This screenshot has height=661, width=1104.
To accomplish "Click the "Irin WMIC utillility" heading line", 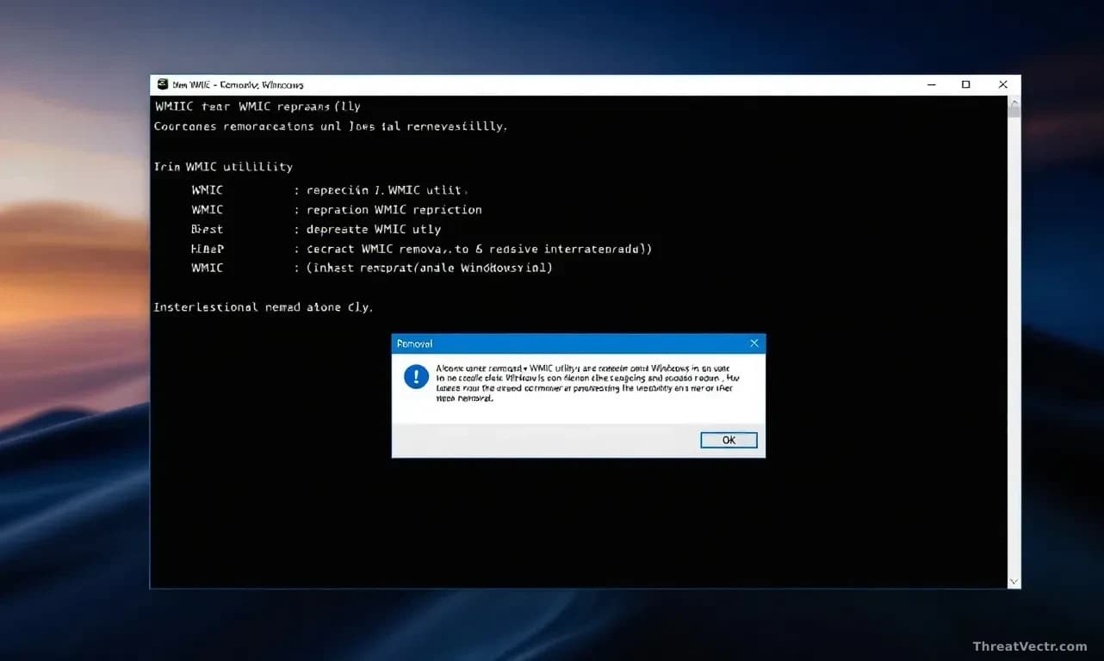I will pos(223,166).
